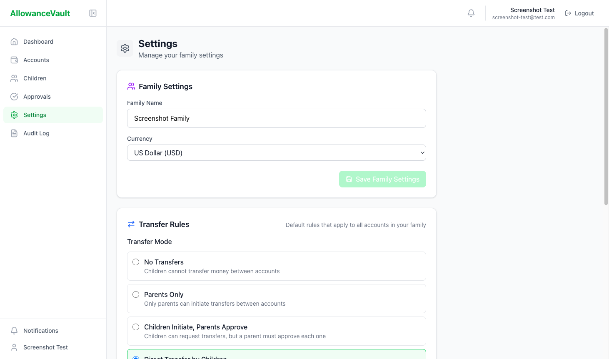Open notifications via the bell icon
The width and height of the screenshot is (609, 359).
[x=471, y=13]
